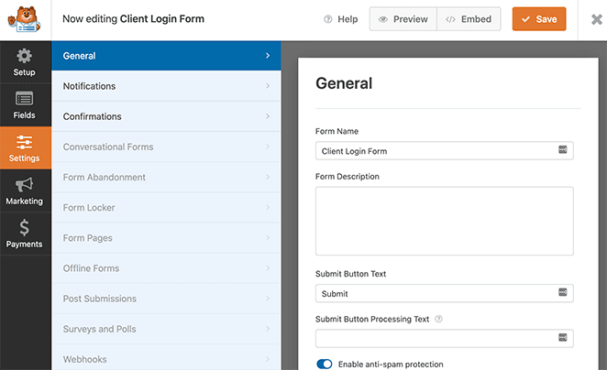Screen dimensions: 607x370
Task: Close the form builder with X
Action: pyautogui.click(x=585, y=19)
